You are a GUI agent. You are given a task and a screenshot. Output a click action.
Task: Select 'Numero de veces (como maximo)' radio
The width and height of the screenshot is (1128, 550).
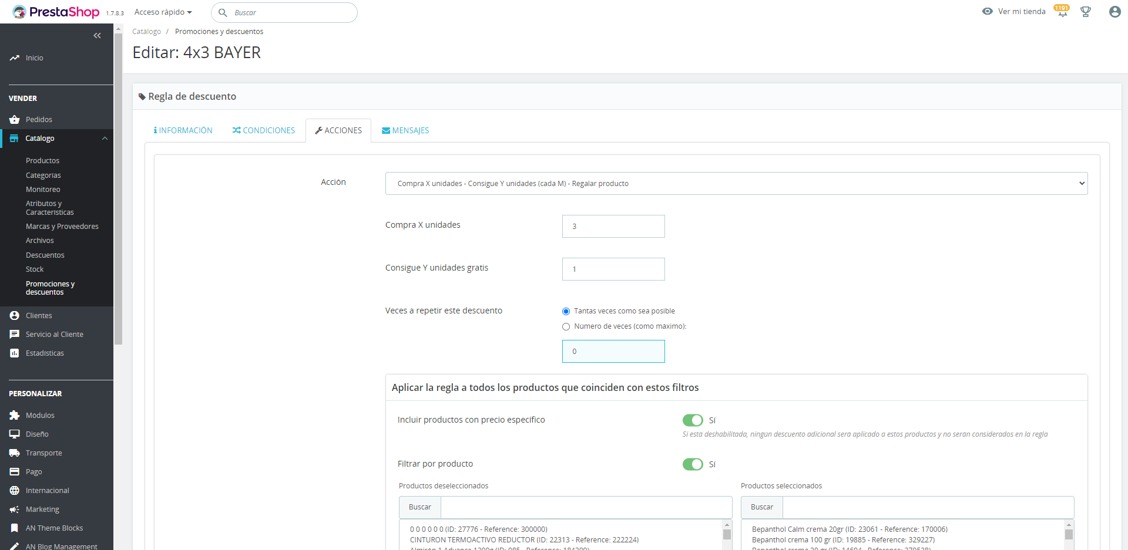[x=566, y=327]
